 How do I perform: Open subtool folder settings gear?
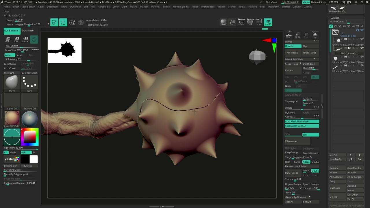pos(358,30)
